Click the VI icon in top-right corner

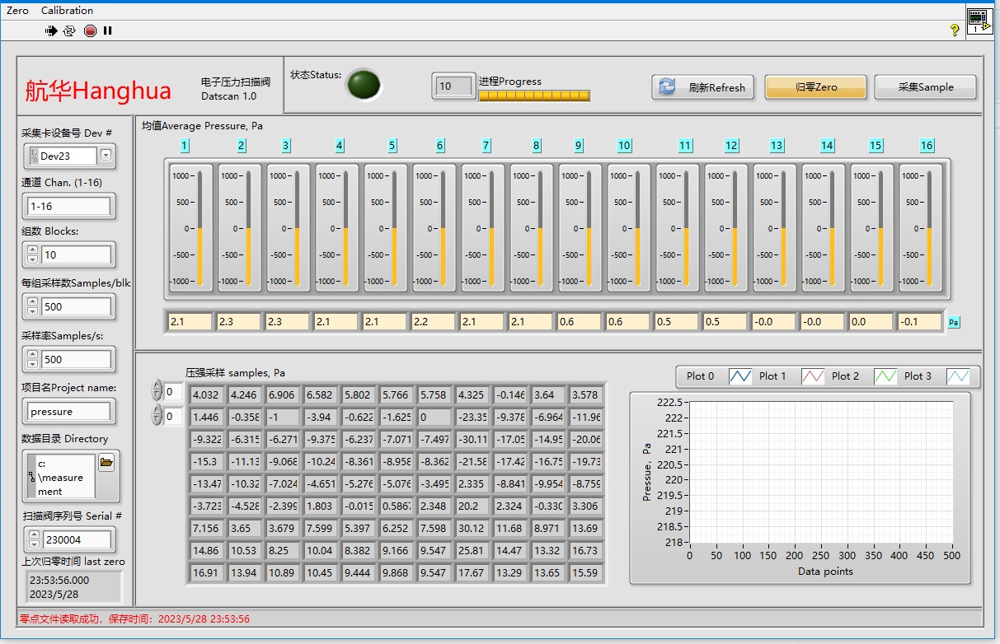[x=979, y=21]
